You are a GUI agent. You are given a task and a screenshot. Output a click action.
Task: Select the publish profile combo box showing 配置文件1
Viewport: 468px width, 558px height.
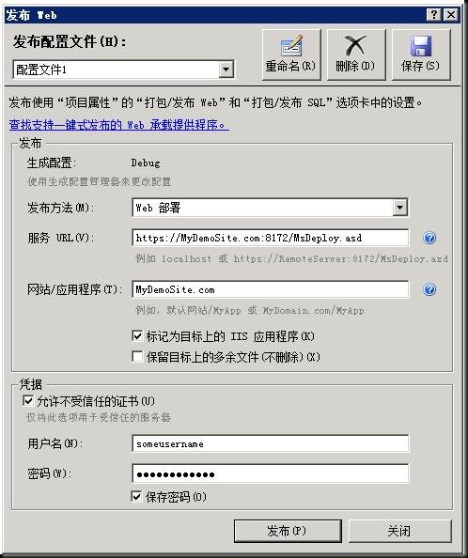[x=123, y=69]
